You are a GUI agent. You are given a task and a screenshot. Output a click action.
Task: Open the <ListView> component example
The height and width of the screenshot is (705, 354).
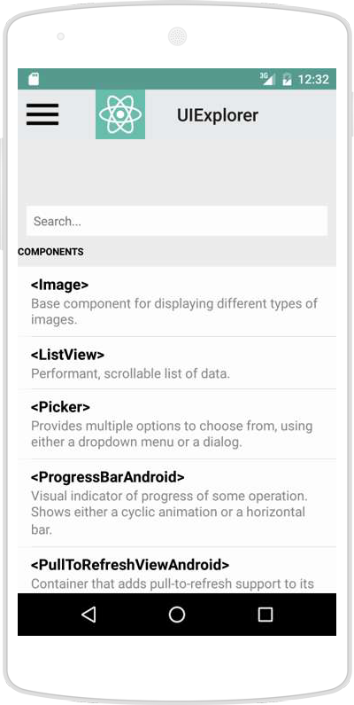(177, 363)
